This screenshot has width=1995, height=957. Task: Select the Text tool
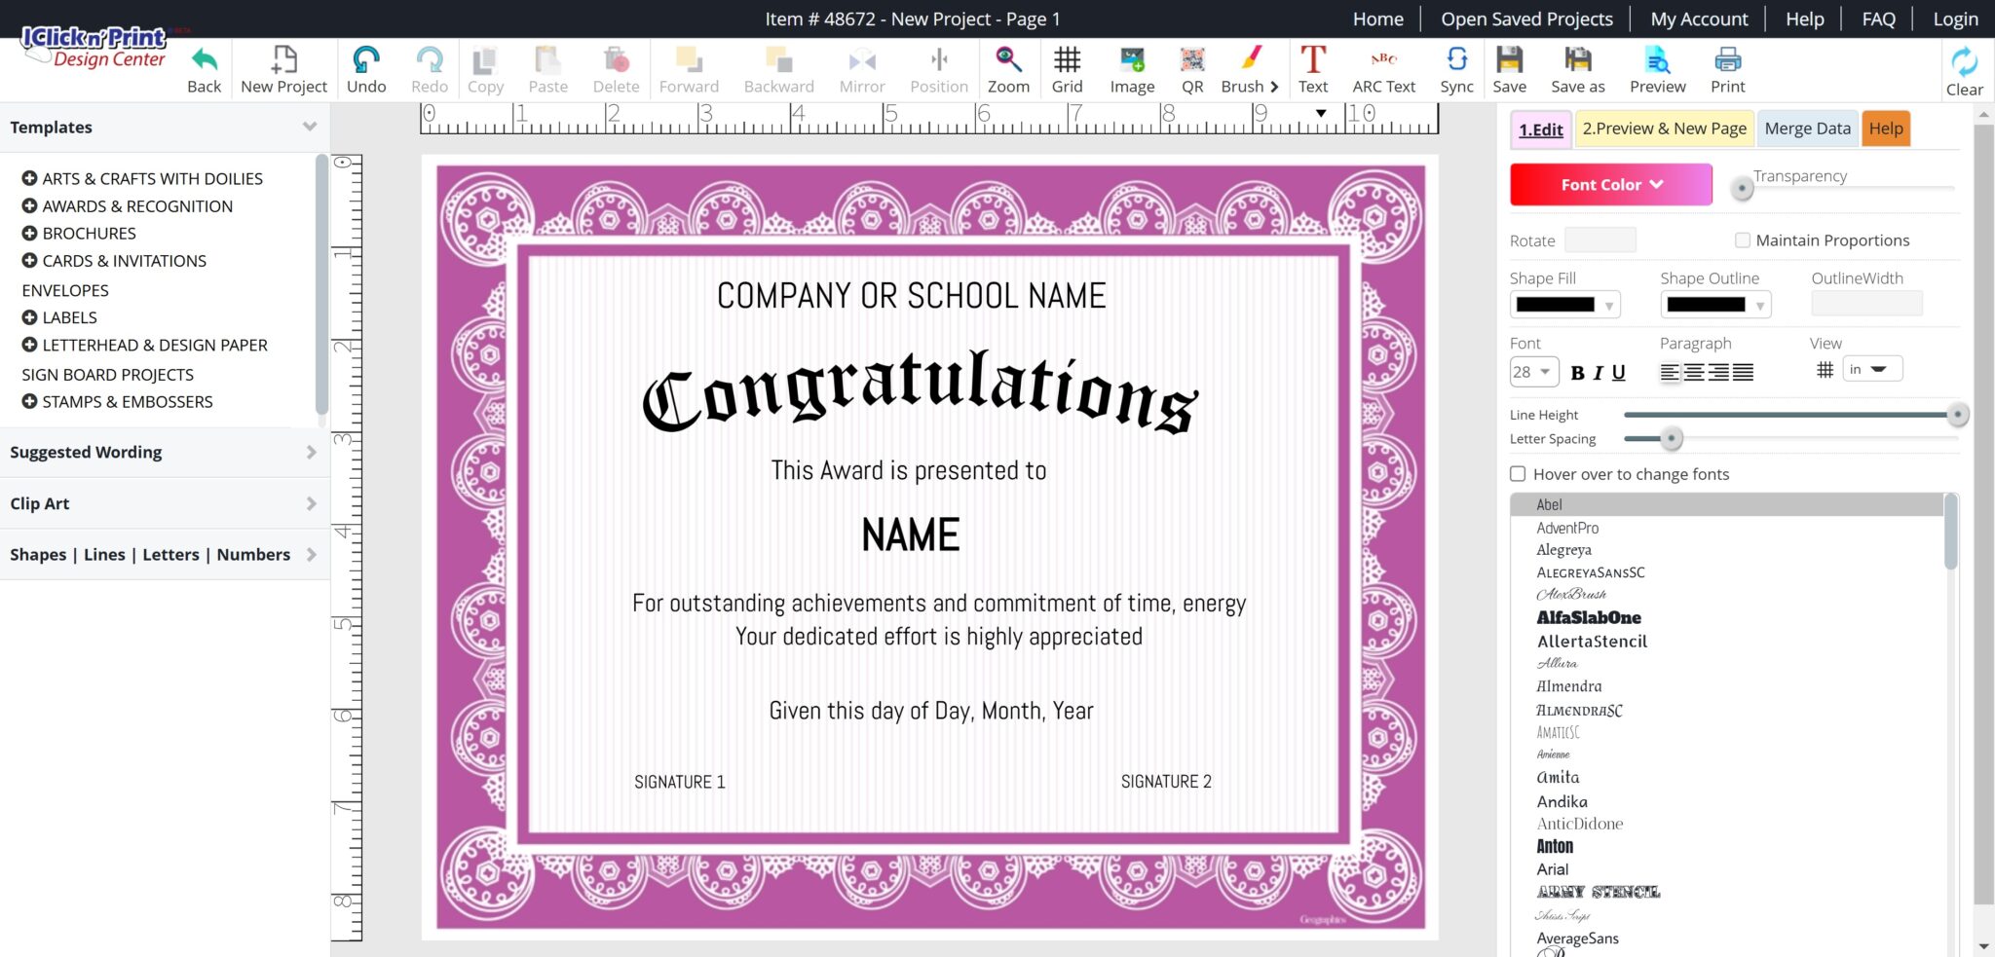(x=1313, y=68)
